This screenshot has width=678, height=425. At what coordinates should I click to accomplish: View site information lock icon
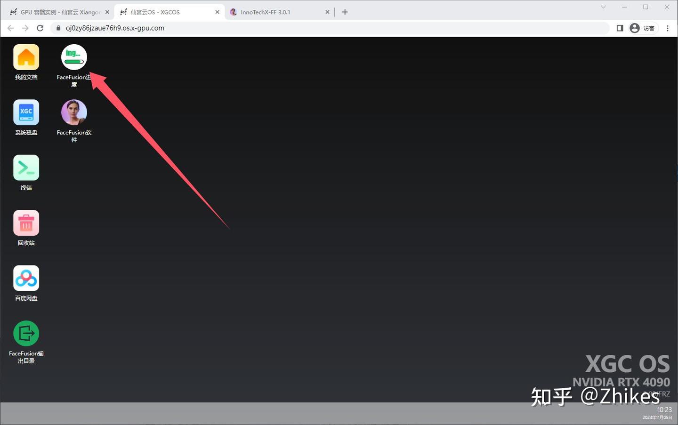[x=58, y=28]
